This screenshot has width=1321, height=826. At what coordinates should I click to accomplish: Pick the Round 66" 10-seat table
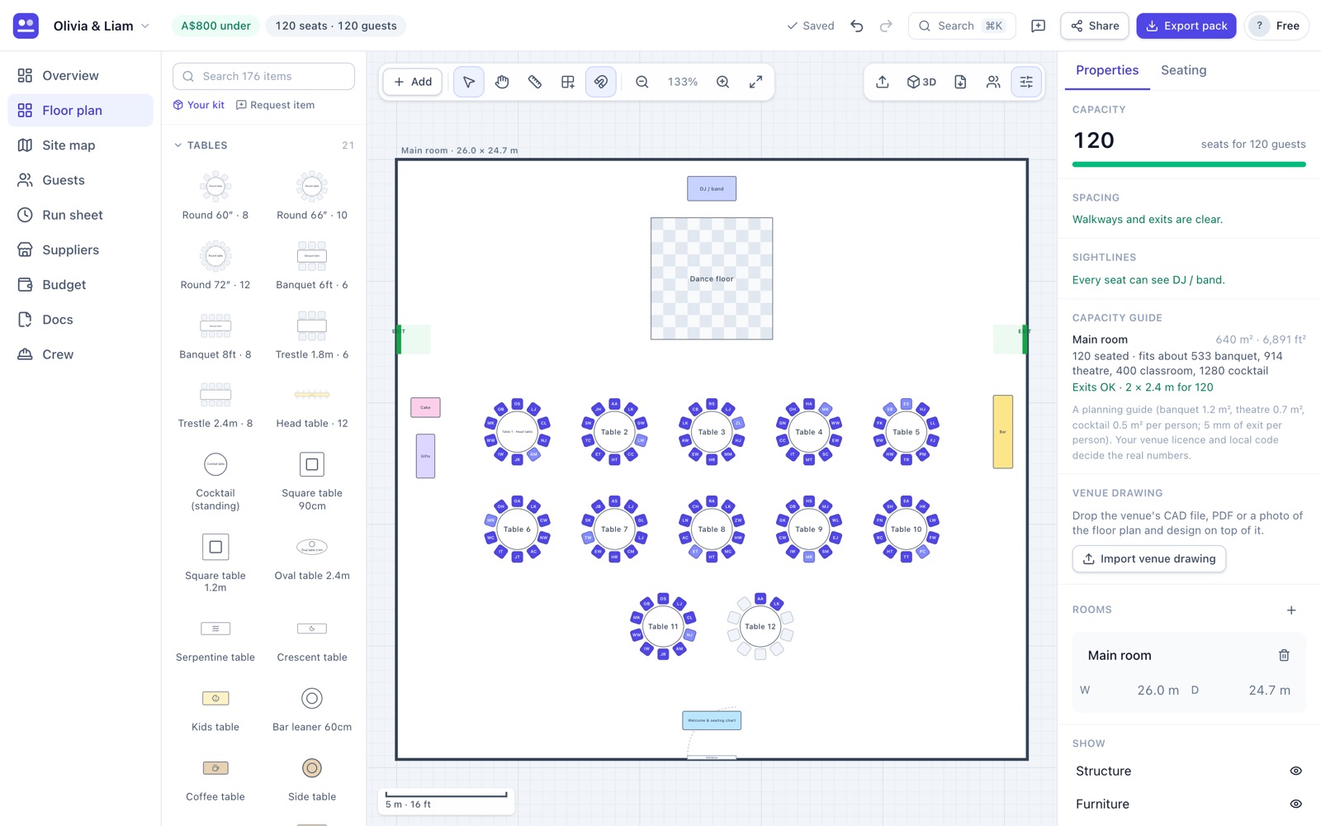coord(312,195)
